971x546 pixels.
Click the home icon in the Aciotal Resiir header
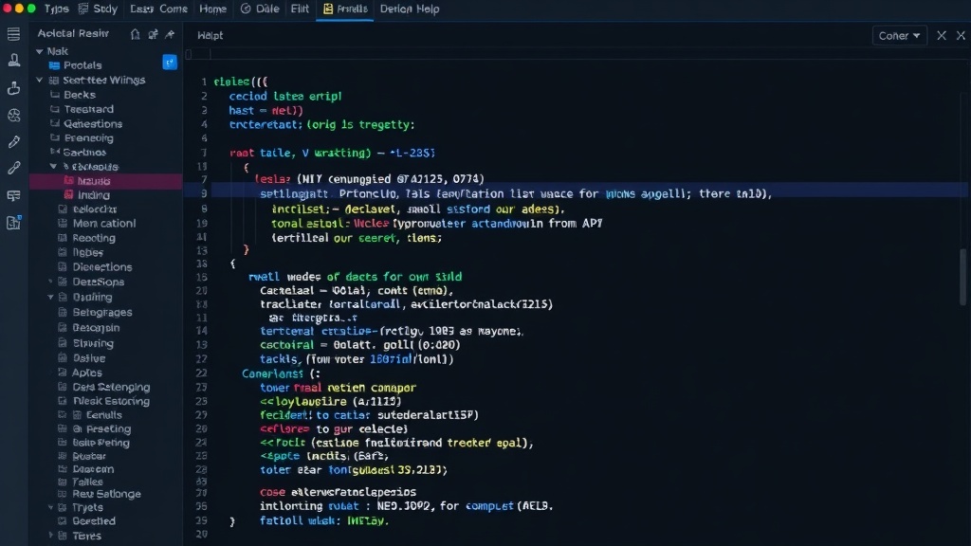[135, 34]
